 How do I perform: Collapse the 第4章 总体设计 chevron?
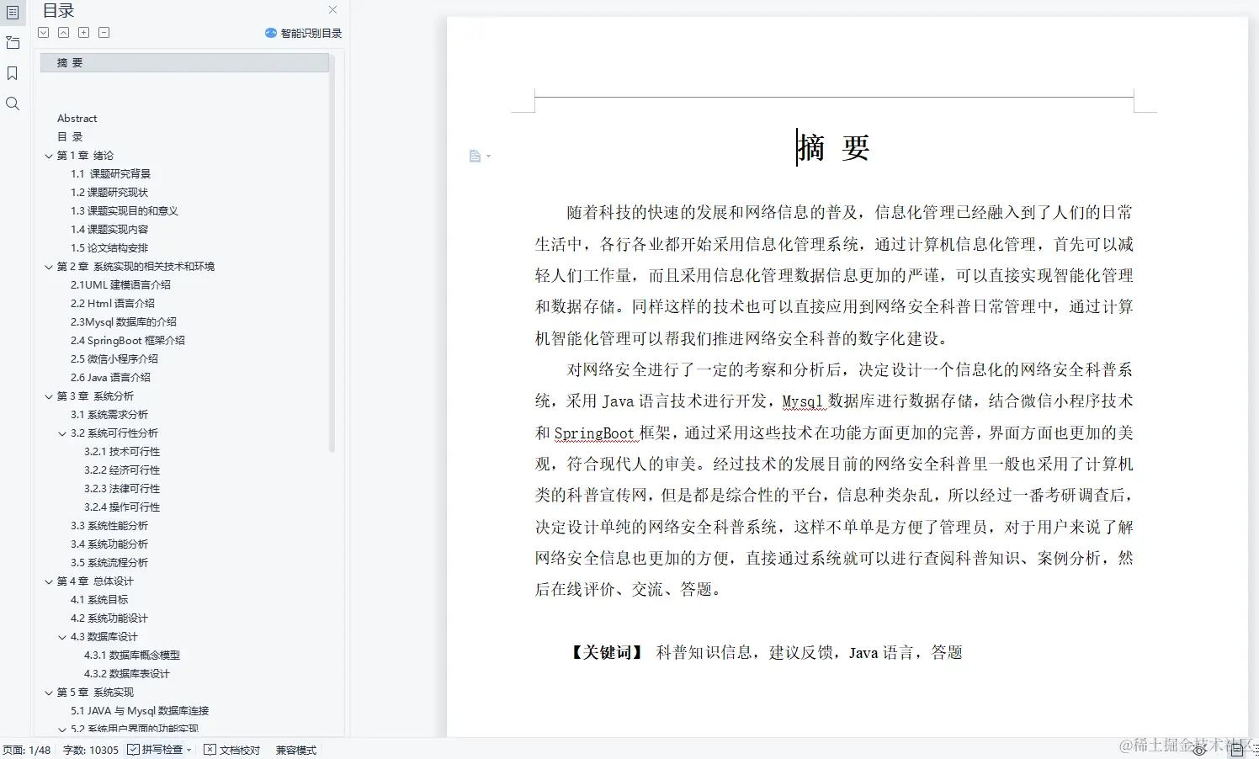(x=49, y=581)
